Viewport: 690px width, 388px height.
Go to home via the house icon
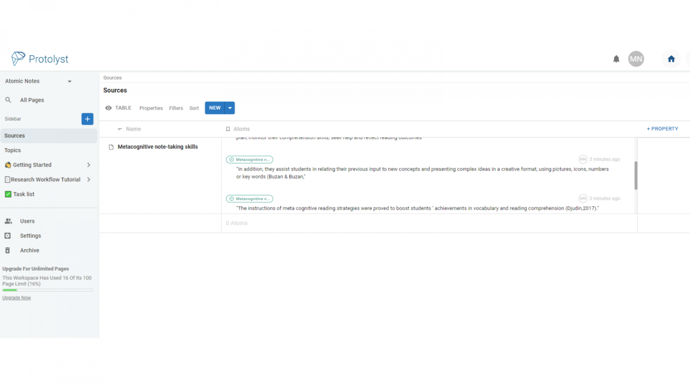pyautogui.click(x=671, y=59)
